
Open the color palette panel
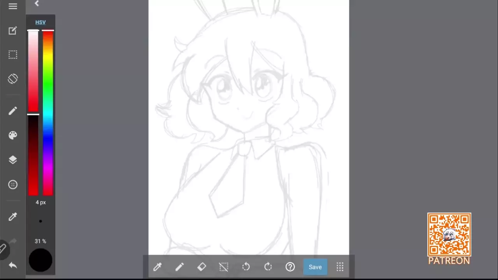[13, 135]
